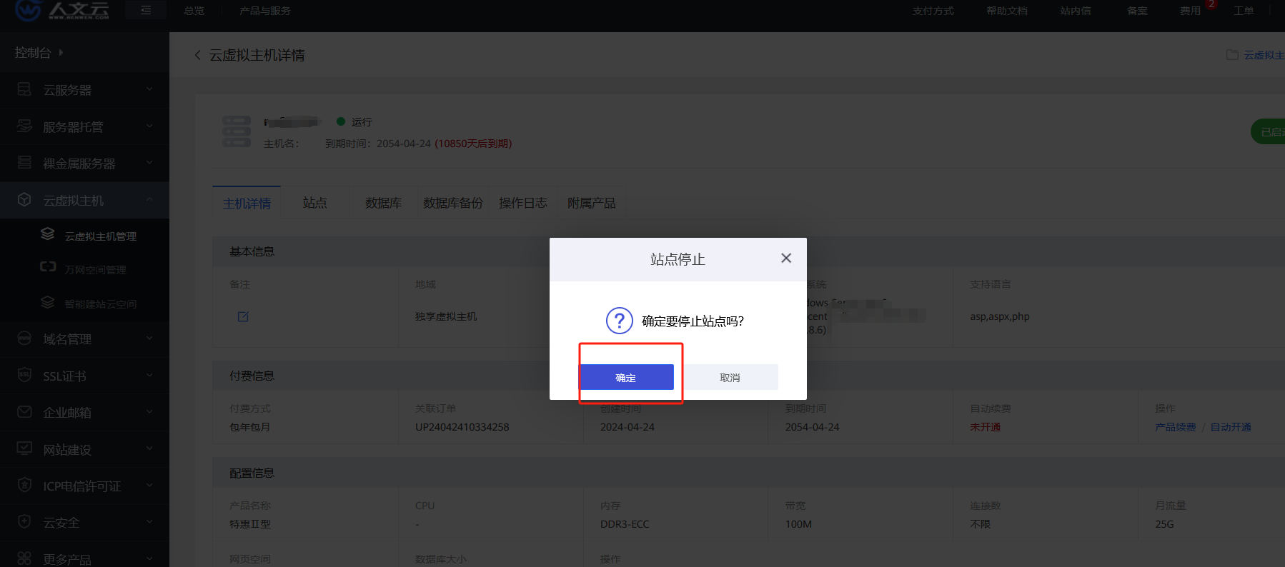Click the 裸金属服务器 sidebar icon
The width and height of the screenshot is (1285, 567).
tap(24, 162)
